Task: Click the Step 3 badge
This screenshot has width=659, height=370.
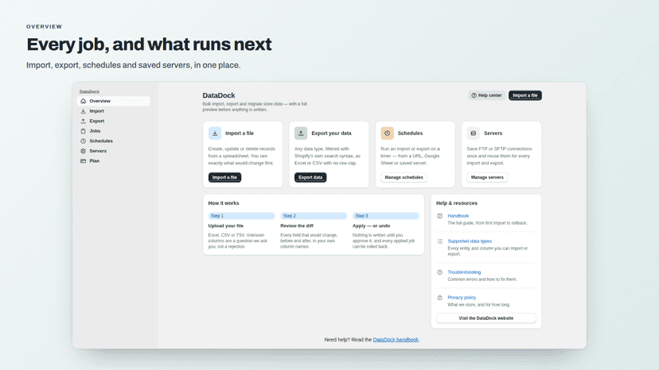Action: 386,216
